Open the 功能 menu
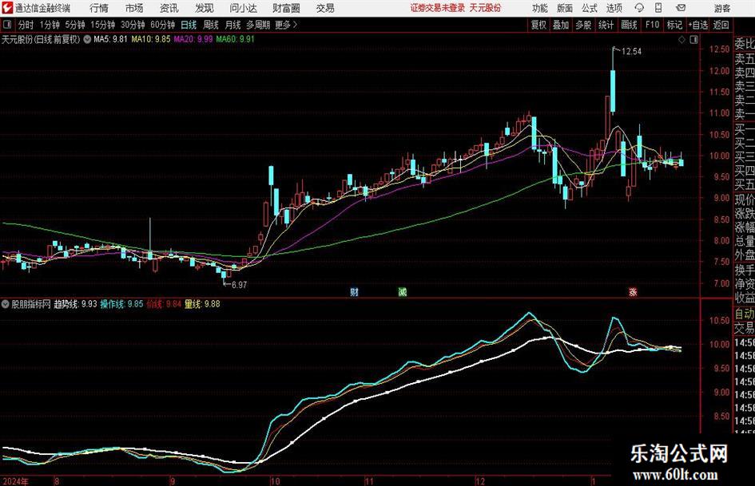Viewport: 755px width, 486px height. (540, 8)
